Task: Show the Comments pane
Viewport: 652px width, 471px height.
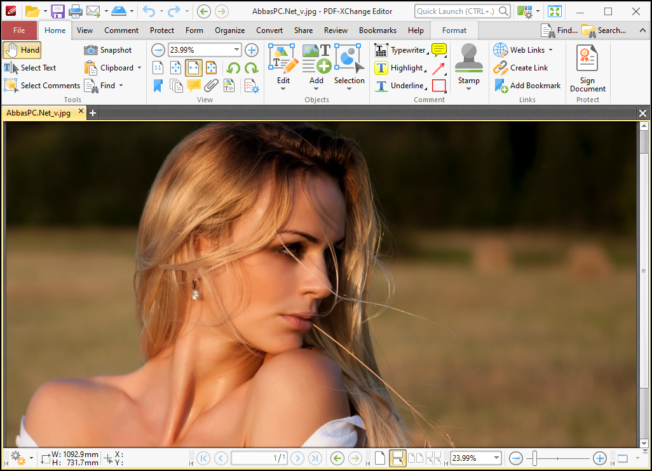Action: [x=194, y=86]
